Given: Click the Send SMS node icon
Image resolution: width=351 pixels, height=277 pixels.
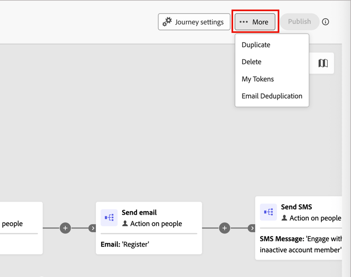Looking at the screenshot, I should coord(269,212).
